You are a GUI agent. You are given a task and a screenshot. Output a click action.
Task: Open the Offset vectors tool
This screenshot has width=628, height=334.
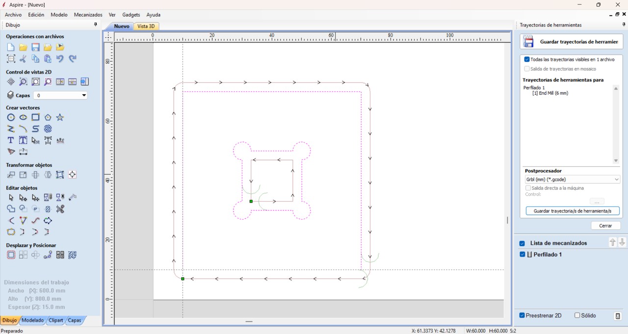(11, 255)
